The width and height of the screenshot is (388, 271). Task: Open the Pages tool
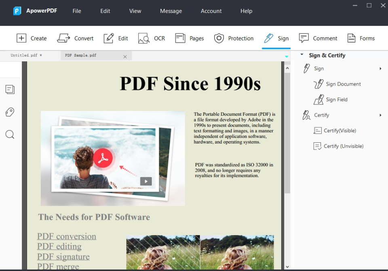[x=189, y=38]
